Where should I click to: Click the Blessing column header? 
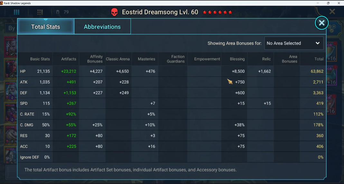237,59
